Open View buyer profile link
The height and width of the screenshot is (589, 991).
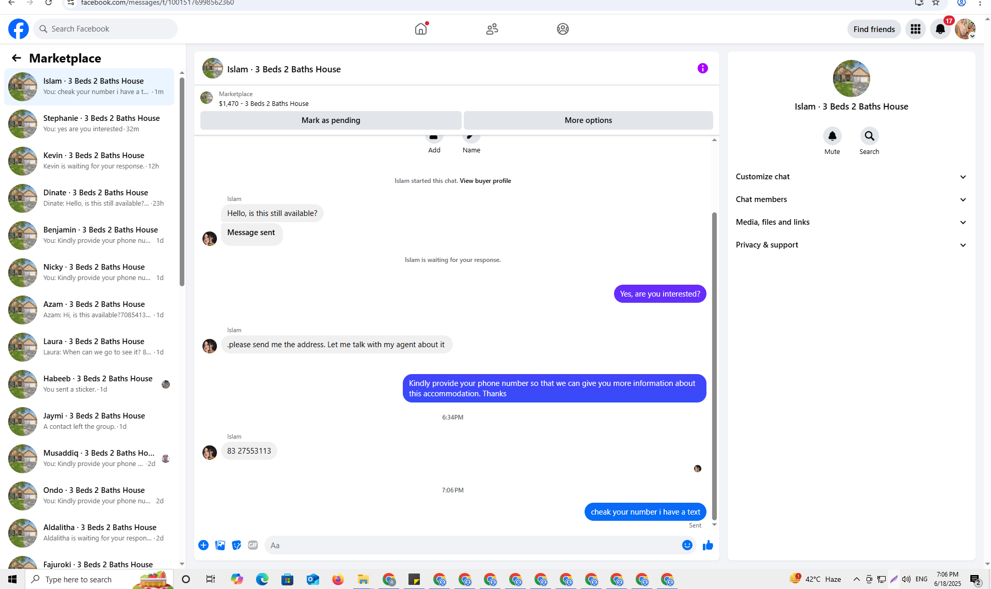click(485, 181)
